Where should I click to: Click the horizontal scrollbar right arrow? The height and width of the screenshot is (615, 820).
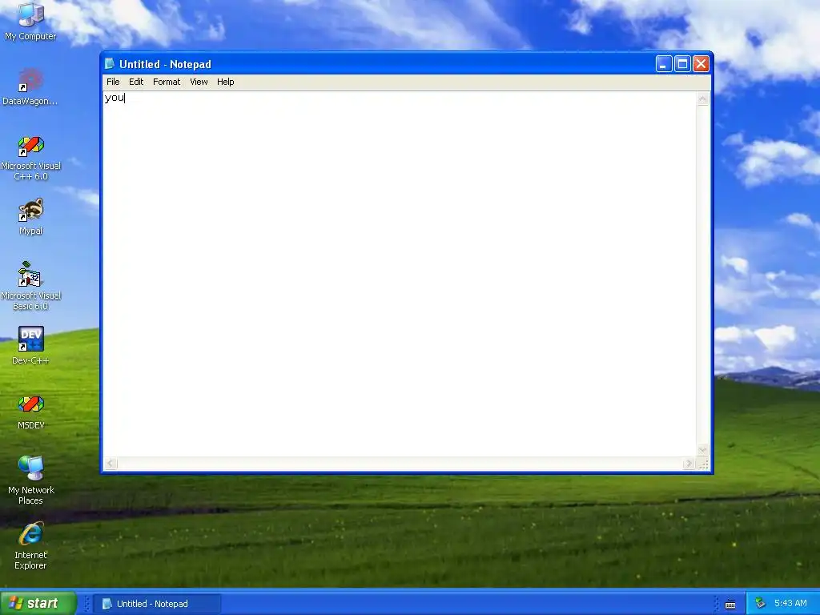(x=689, y=464)
